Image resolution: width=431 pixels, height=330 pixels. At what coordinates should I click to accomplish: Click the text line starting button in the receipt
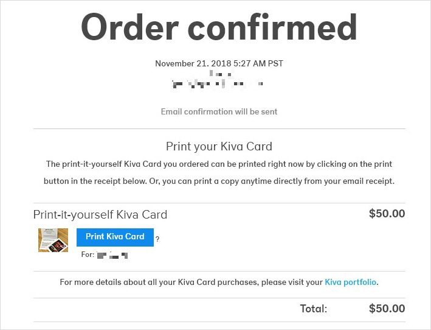click(219, 181)
